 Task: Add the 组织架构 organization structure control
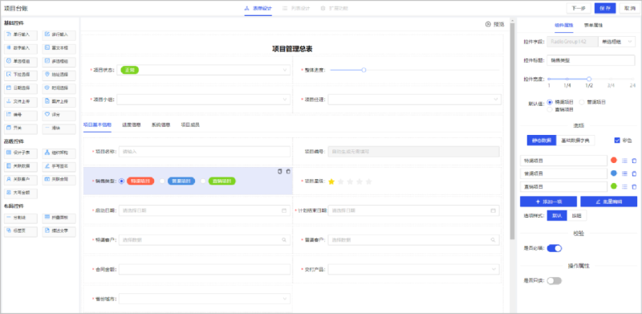(59, 153)
